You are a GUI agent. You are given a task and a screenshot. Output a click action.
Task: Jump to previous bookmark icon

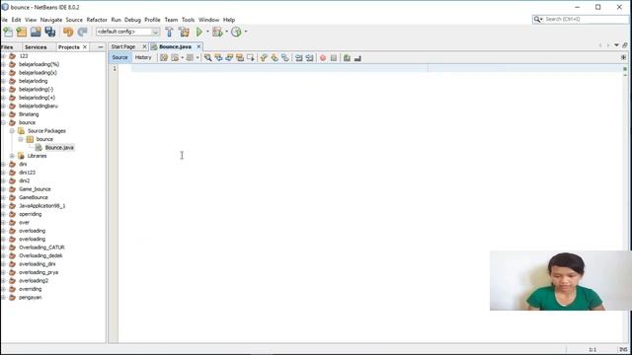pos(264,58)
